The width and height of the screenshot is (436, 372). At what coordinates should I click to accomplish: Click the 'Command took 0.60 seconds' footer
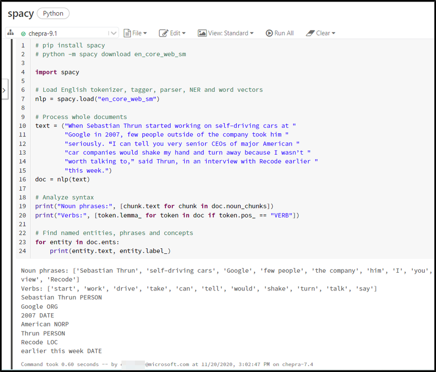pyautogui.click(x=167, y=364)
